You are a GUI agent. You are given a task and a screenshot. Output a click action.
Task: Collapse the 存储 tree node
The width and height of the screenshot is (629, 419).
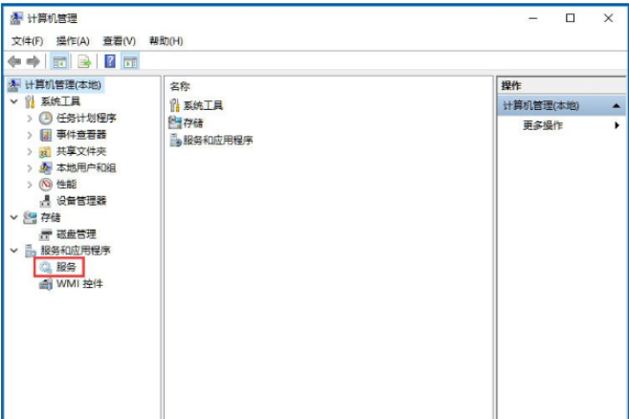click(14, 217)
